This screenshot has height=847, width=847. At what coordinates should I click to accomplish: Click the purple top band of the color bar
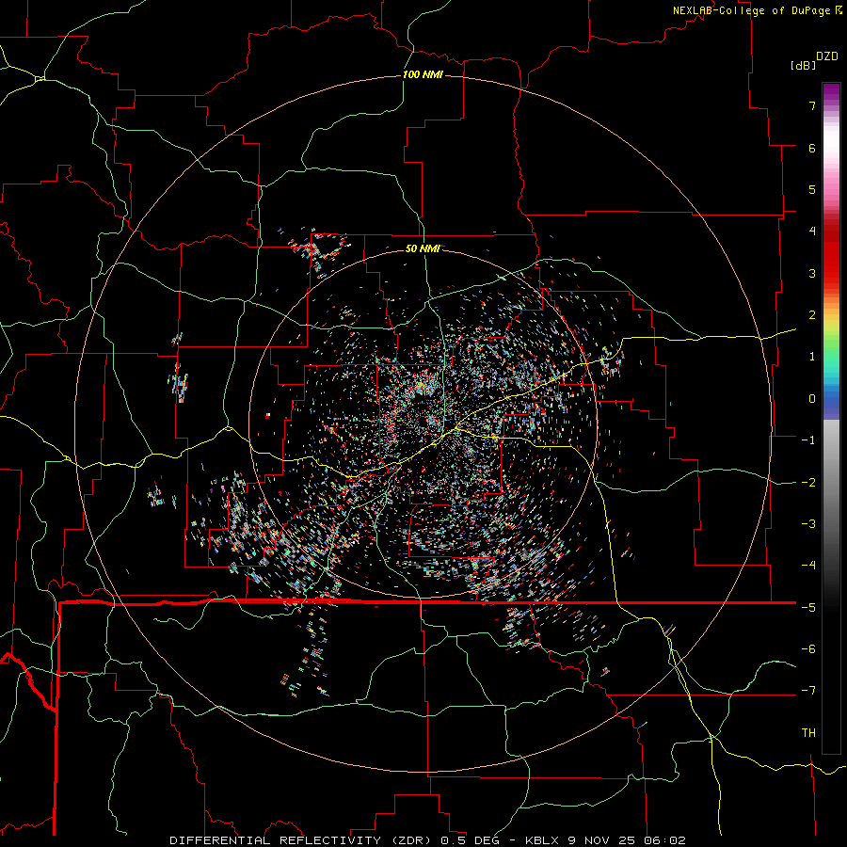[x=831, y=90]
